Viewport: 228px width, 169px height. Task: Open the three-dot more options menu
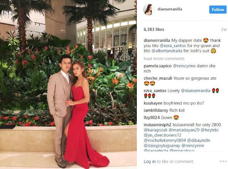click(223, 161)
